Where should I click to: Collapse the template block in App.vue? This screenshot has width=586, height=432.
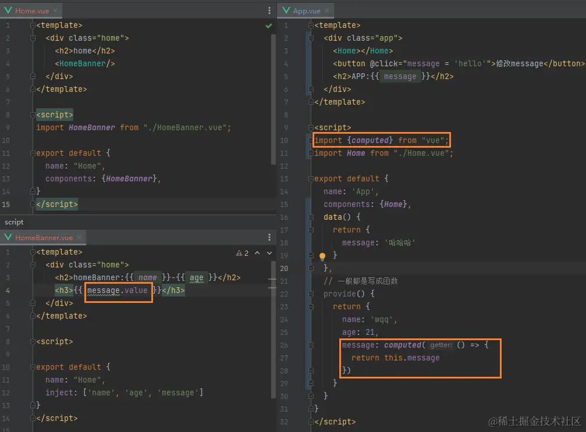(x=311, y=26)
